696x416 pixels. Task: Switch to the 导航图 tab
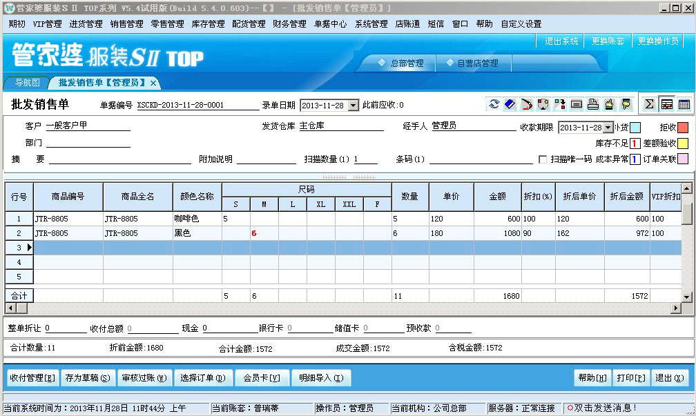tap(28, 83)
